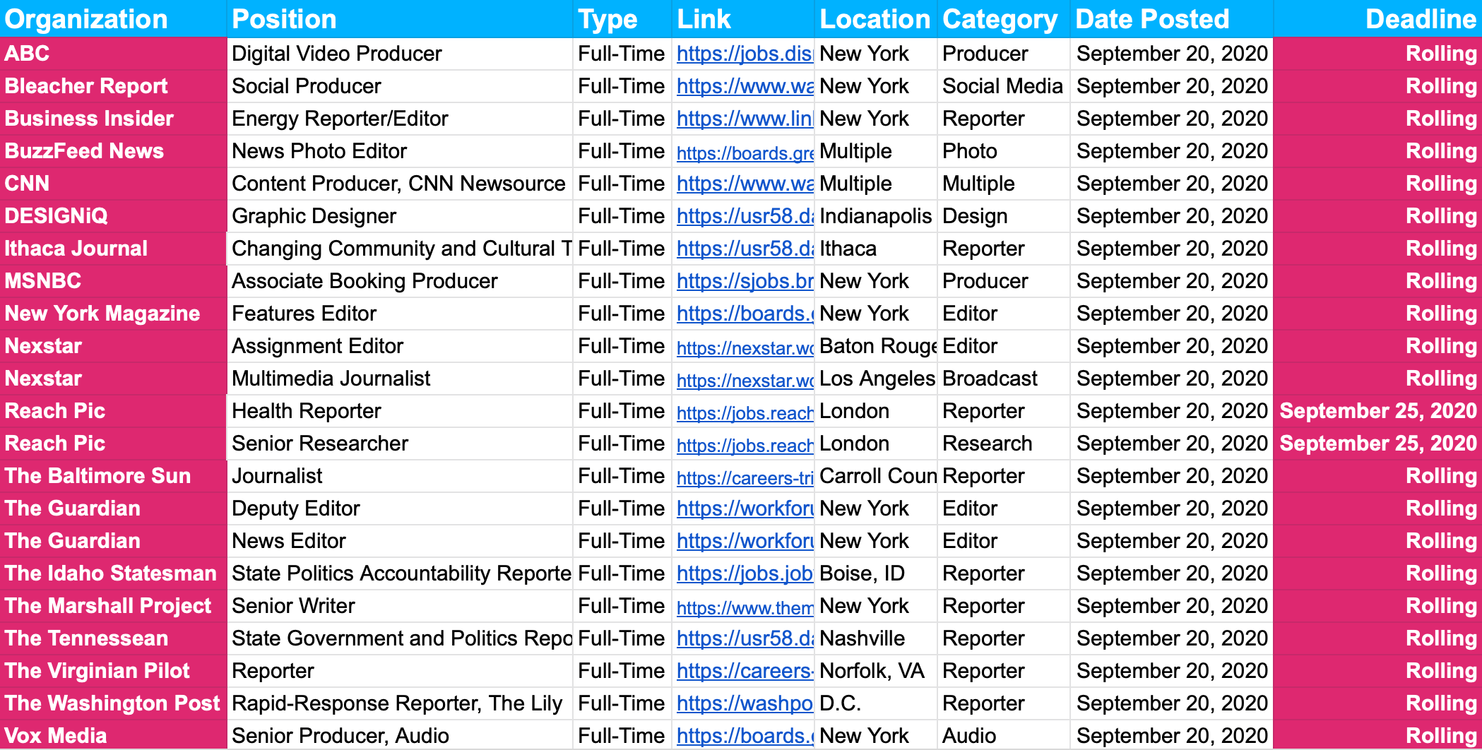Select The Marshall Project organization cell
The image size is (1482, 750).
113,606
